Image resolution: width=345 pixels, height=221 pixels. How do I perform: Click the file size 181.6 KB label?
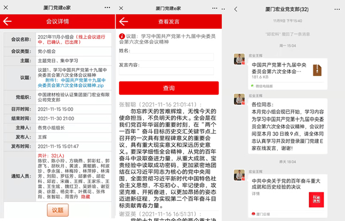coord(260,77)
